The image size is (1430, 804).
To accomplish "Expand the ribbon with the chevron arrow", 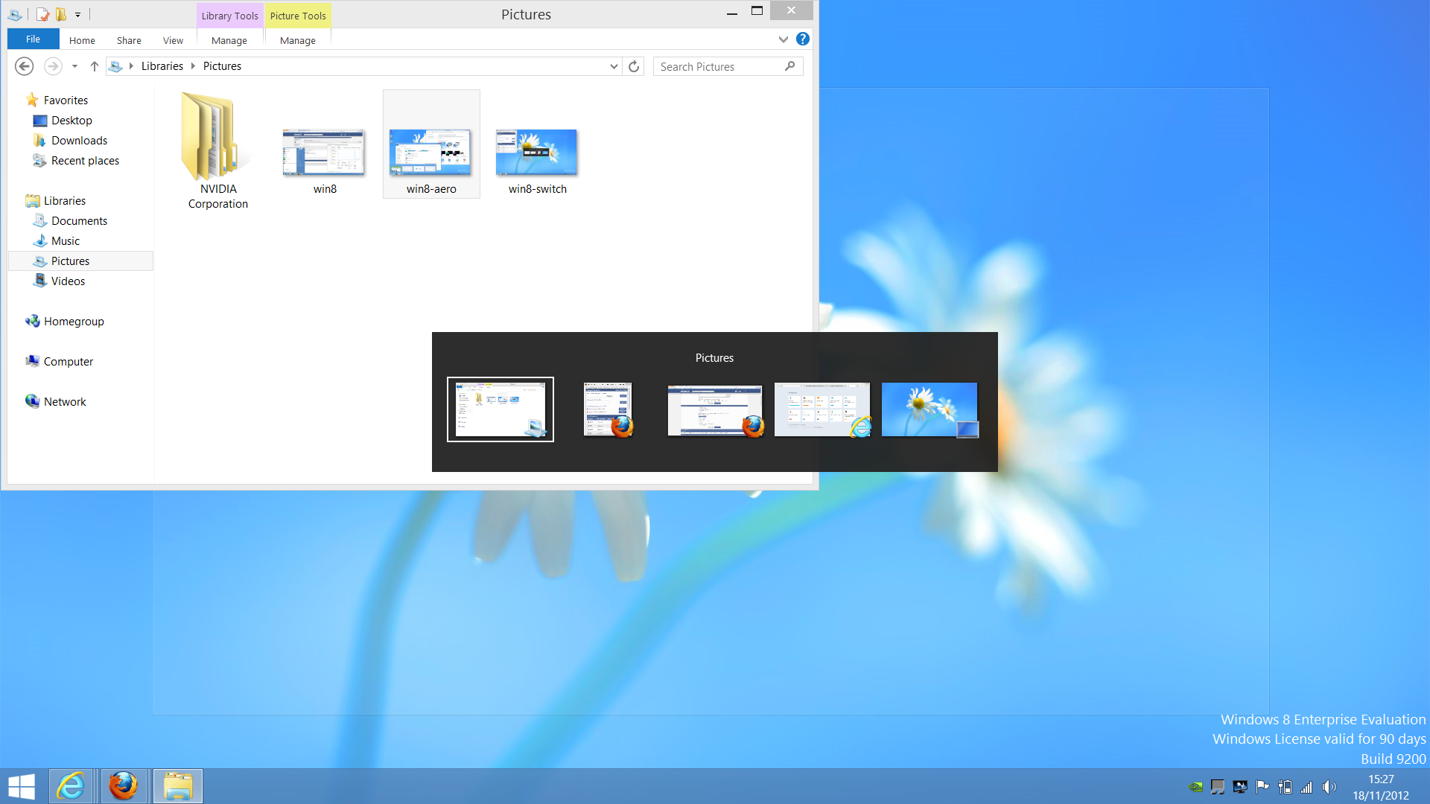I will pos(783,39).
